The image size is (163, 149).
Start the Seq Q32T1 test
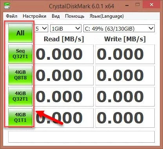tap(20, 54)
